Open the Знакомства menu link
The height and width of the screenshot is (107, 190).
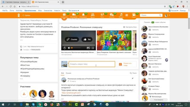(x=48, y=11)
